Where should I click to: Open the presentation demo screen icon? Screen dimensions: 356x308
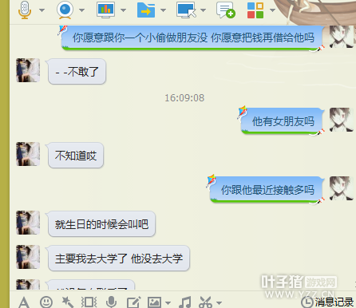point(105,10)
